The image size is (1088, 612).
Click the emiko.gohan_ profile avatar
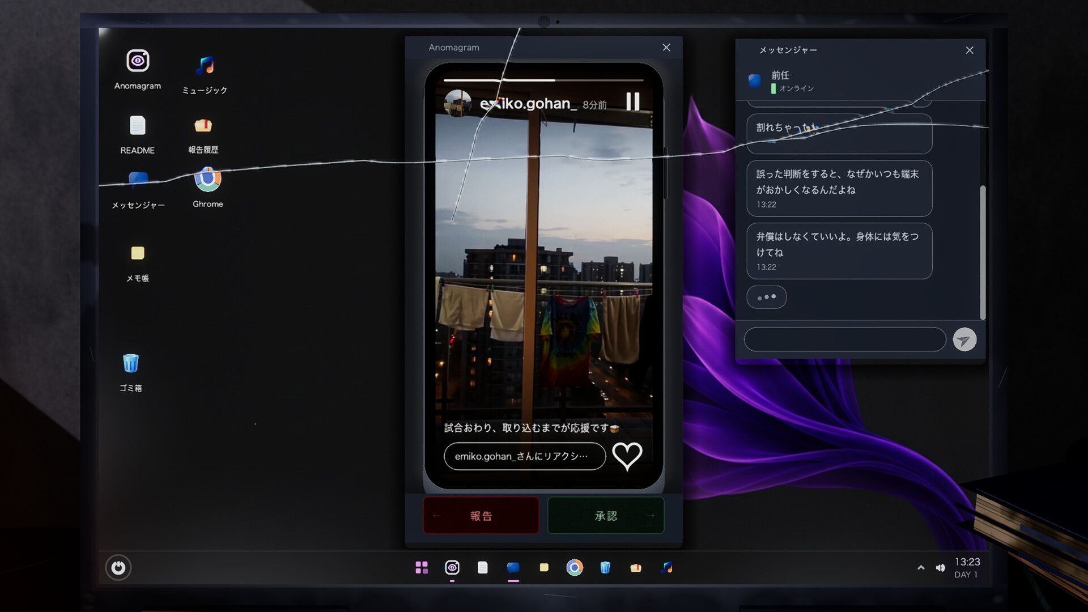pyautogui.click(x=458, y=104)
